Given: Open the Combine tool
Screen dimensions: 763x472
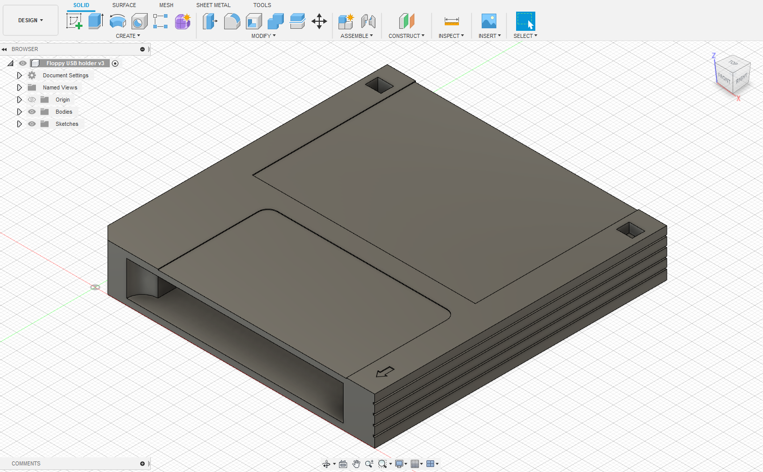Looking at the screenshot, I should coord(275,21).
